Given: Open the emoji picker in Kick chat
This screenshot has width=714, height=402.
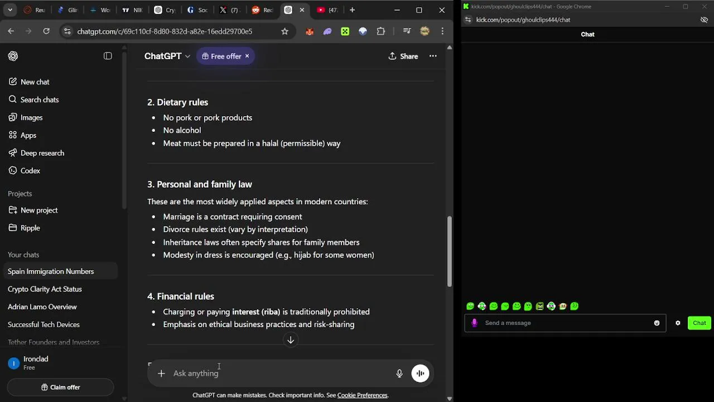Looking at the screenshot, I should (657, 323).
